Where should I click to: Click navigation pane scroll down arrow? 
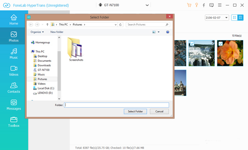click(59, 99)
